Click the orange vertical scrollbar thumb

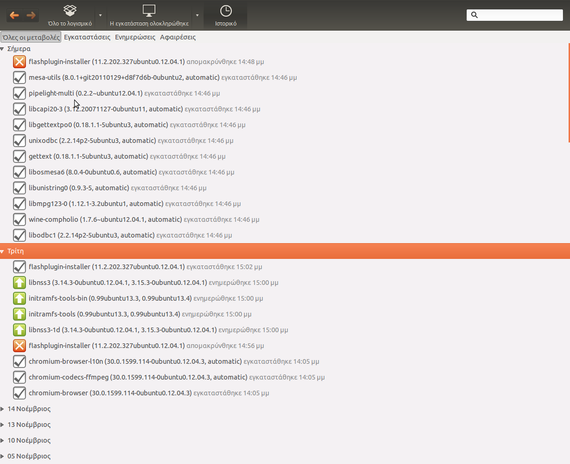coord(569,92)
